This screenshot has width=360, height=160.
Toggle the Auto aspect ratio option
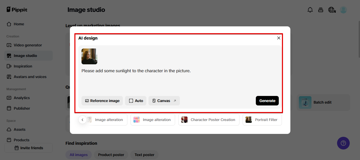click(x=136, y=101)
